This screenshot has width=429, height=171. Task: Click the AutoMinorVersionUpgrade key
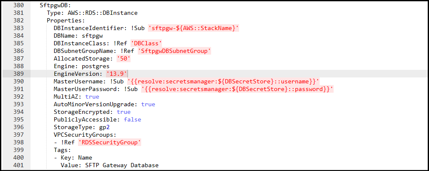[x=96, y=105]
